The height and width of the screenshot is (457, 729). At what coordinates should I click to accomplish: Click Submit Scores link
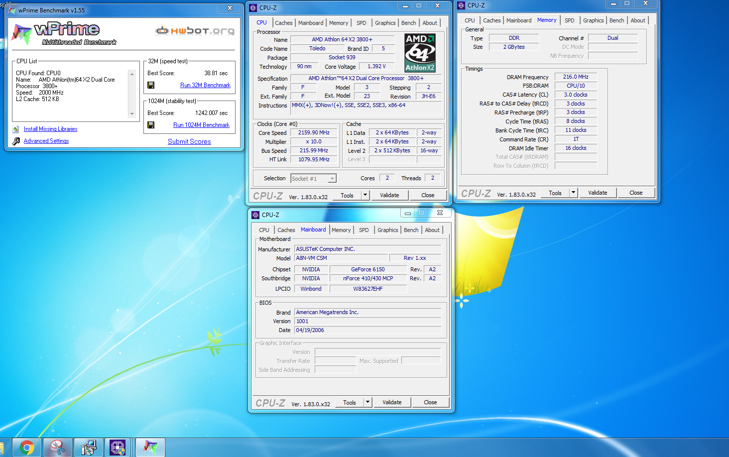(189, 141)
